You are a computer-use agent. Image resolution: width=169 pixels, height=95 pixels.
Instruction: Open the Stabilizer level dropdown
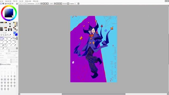point(78,3)
